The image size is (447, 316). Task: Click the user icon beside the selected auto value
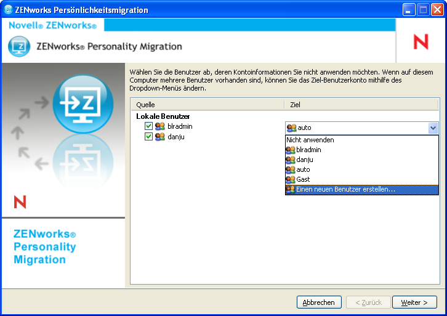coord(292,128)
